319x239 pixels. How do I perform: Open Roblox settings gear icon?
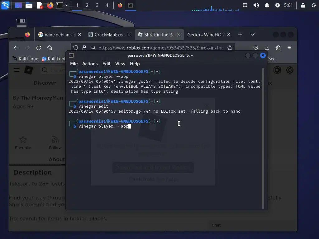289,70
